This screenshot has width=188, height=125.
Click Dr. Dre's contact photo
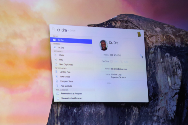click(103, 45)
